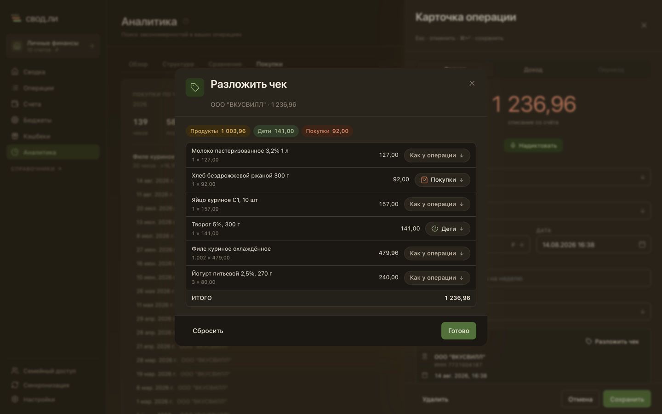The image size is (662, 414).
Task: Click the quantity line 3 × 80,00
Action: point(204,282)
